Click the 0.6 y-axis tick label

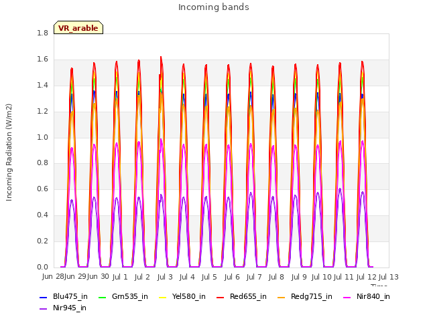coord(42,189)
